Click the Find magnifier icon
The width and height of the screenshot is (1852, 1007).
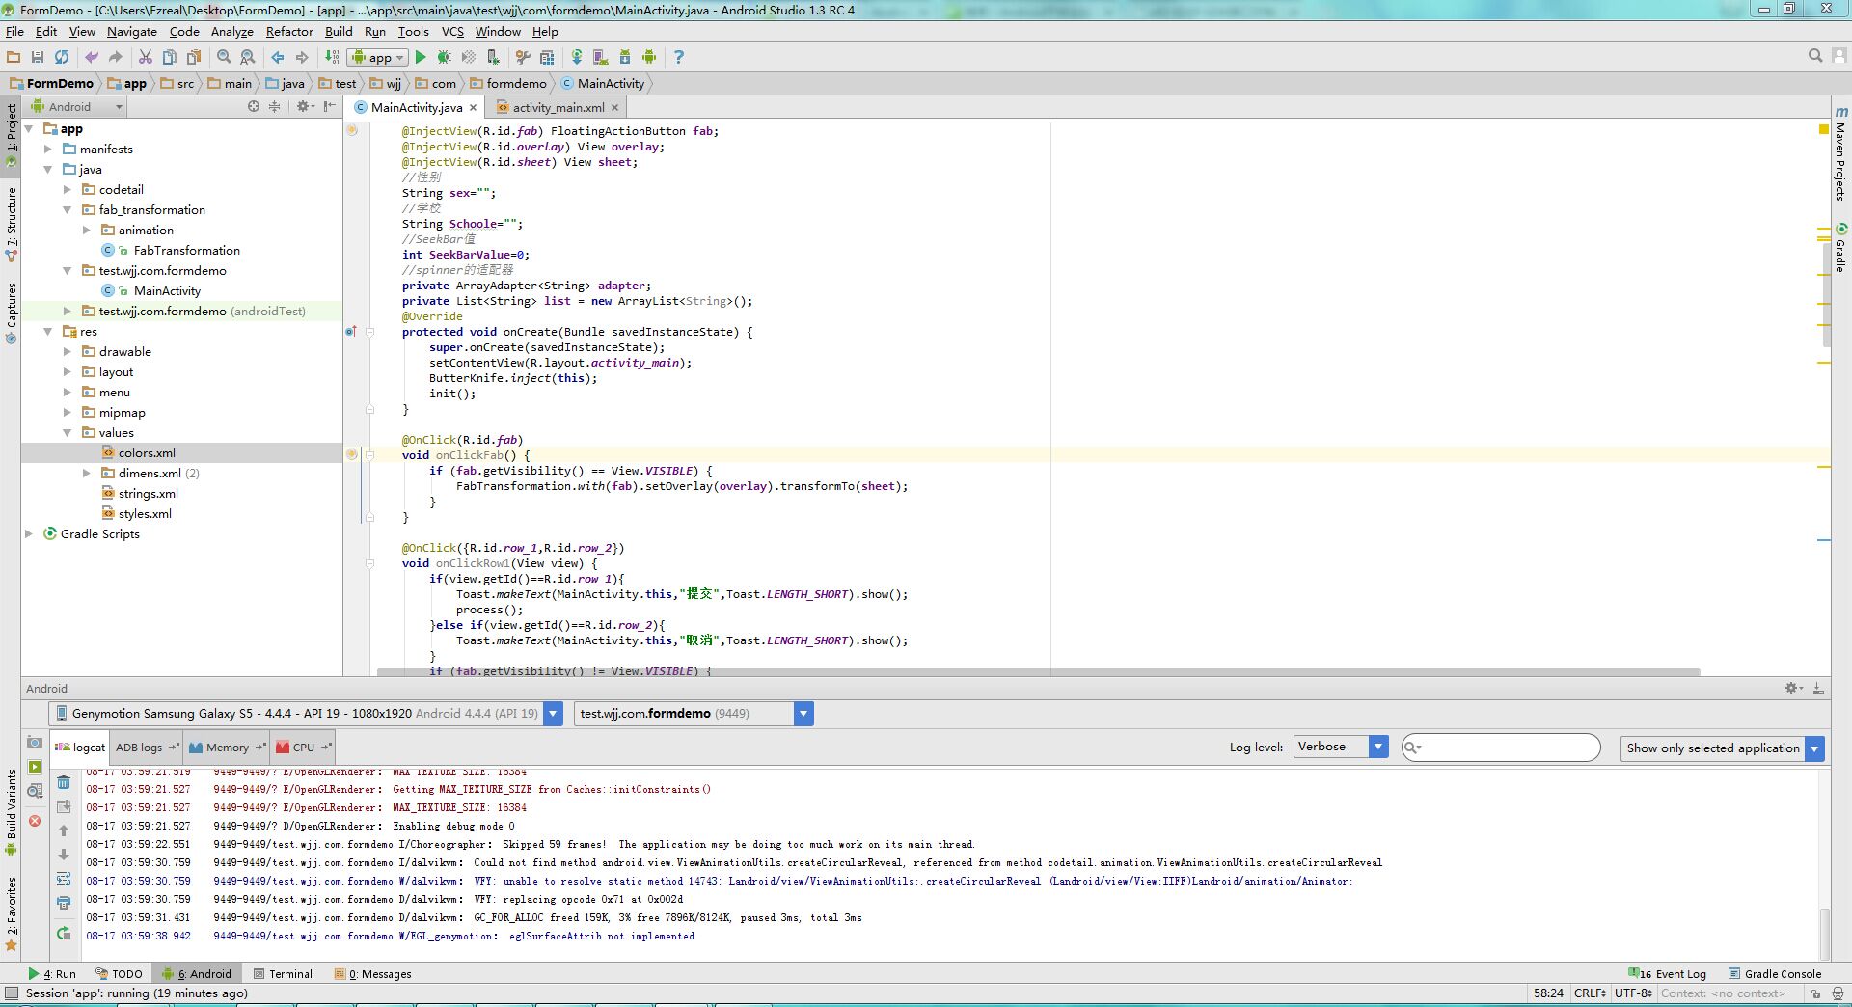(224, 57)
